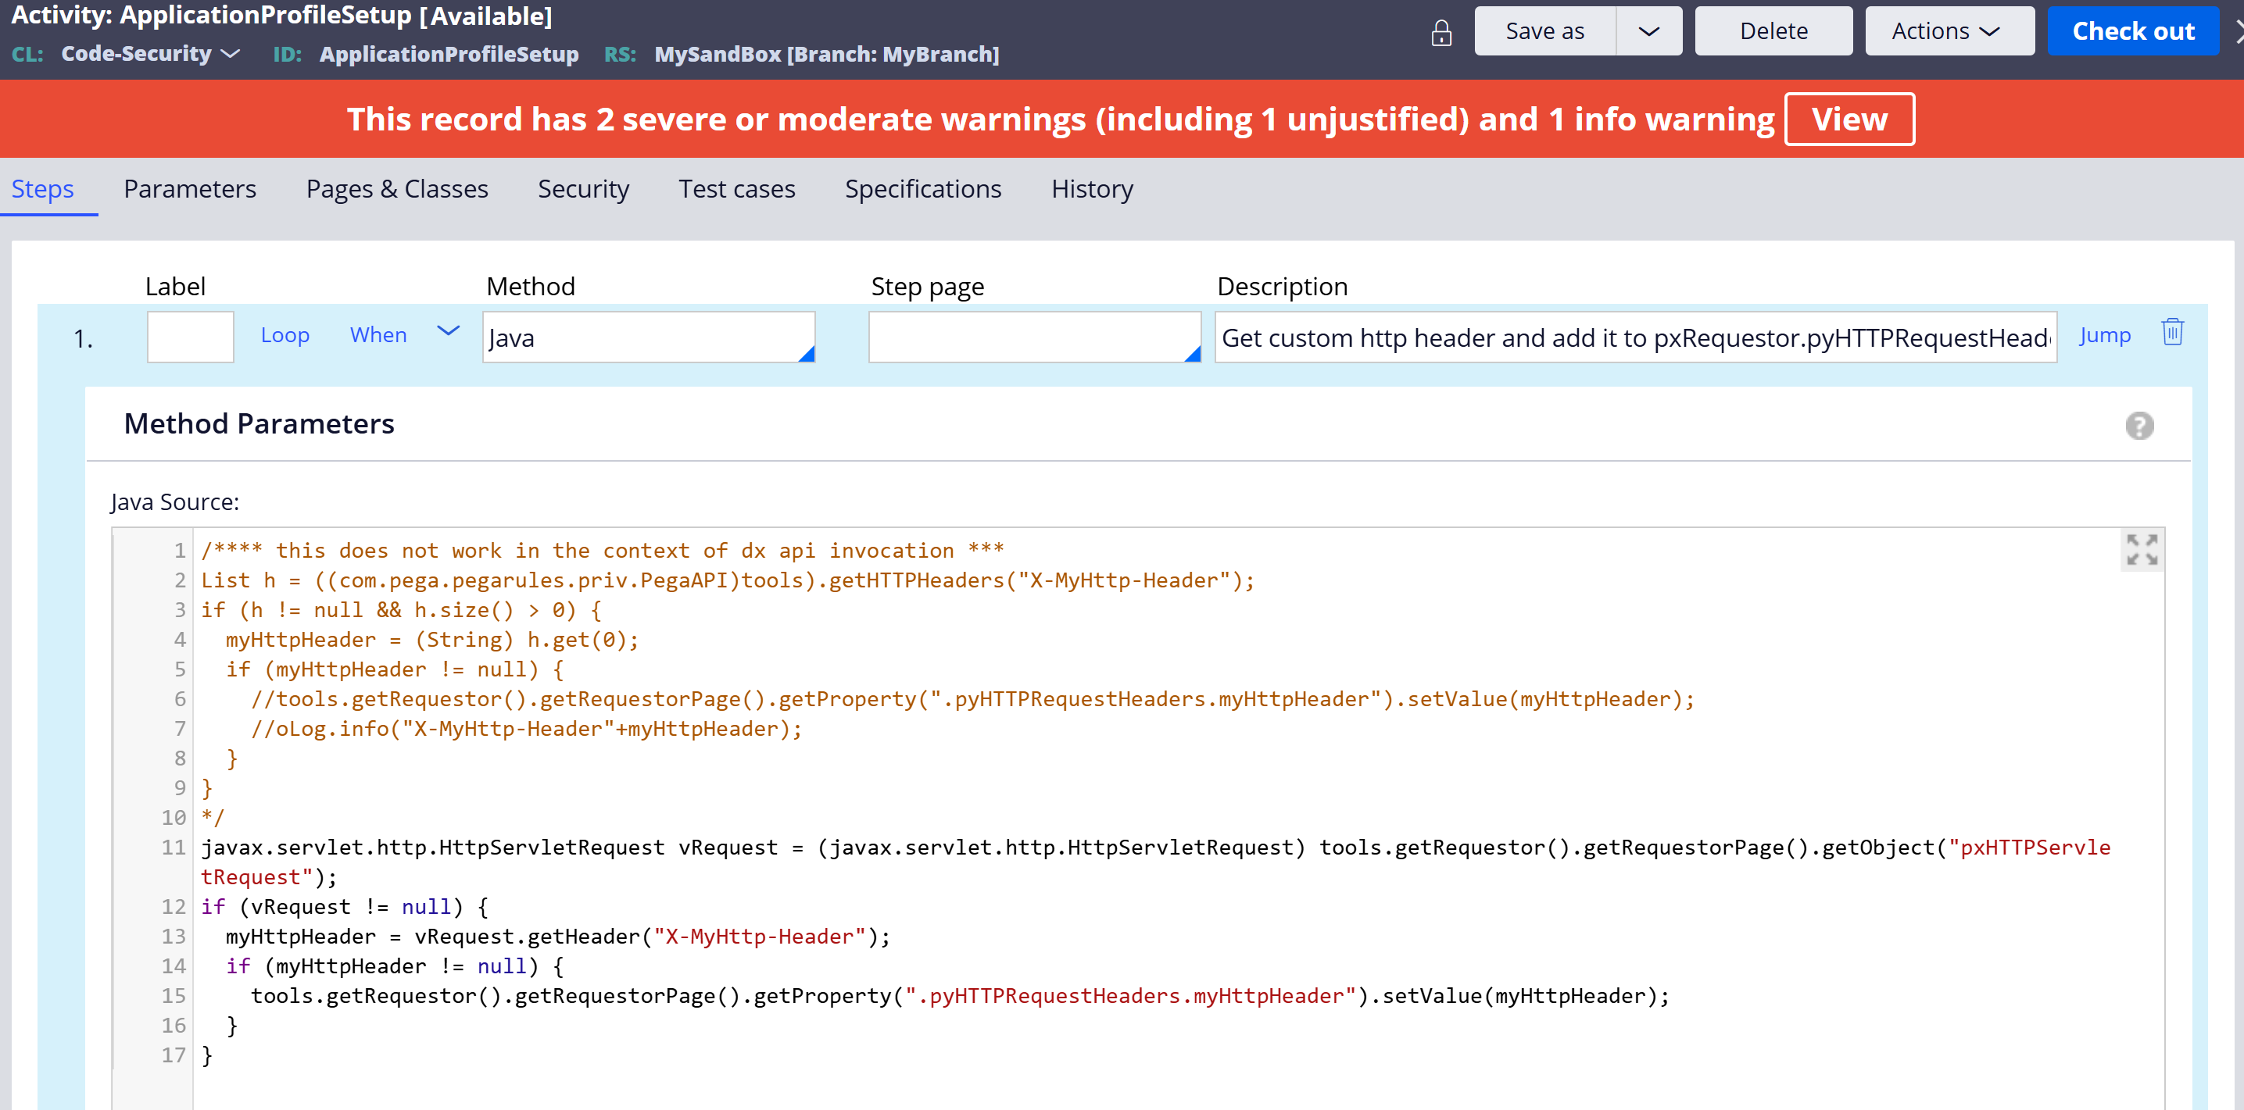Viewport: 2244px width, 1110px height.
Task: Open the Test cases tab
Action: click(x=737, y=189)
